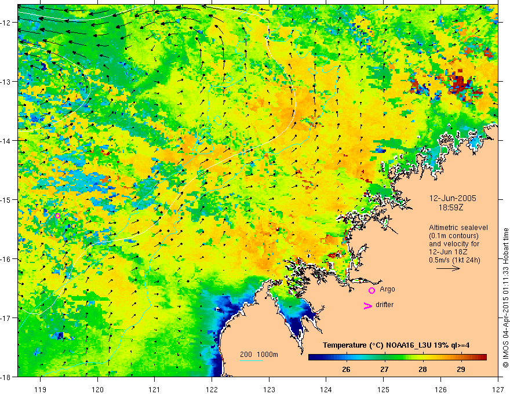Image resolution: width=510 pixels, height=394 pixels.
Task: Click the magenta Argo float marker on the map
Action: (x=57, y=216)
